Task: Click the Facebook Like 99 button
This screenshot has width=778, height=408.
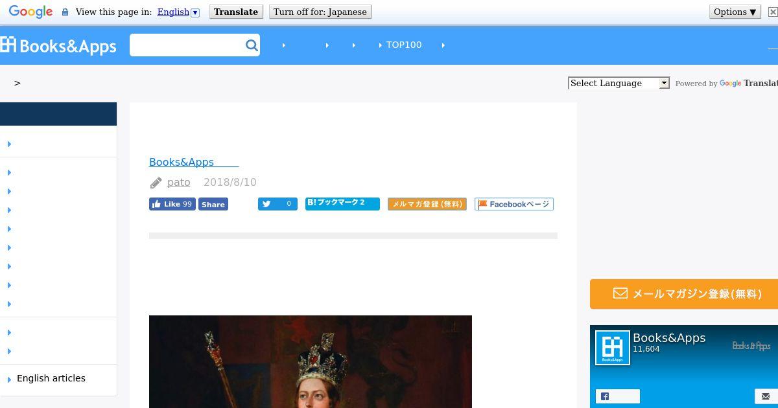Action: coord(172,204)
